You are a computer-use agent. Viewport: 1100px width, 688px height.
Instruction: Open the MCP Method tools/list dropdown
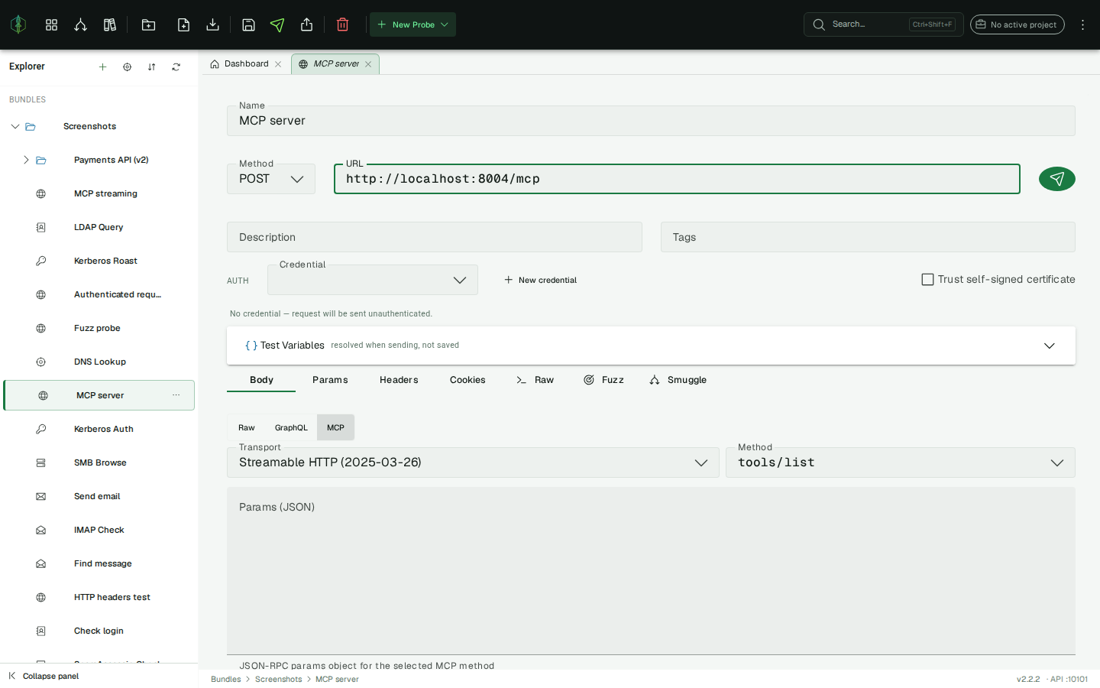[x=901, y=462]
